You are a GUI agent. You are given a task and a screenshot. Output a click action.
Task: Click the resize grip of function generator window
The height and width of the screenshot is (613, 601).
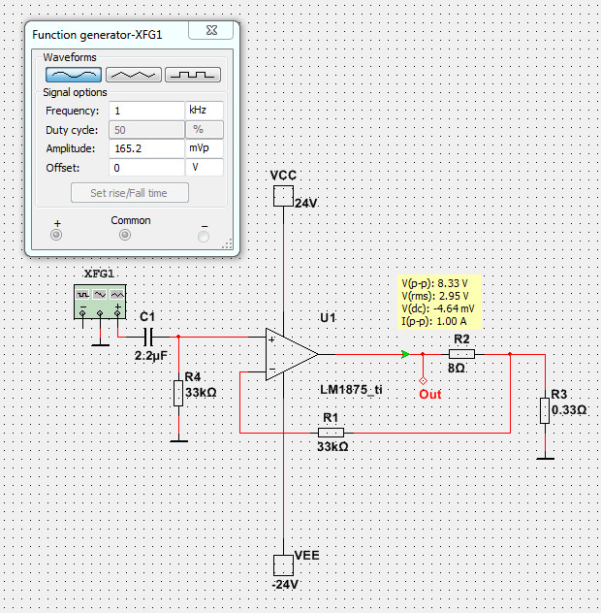227,243
